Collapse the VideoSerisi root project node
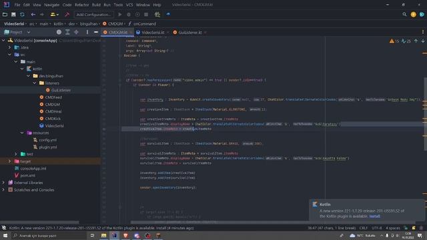The width and height of the screenshot is (427, 240). click(x=3, y=41)
